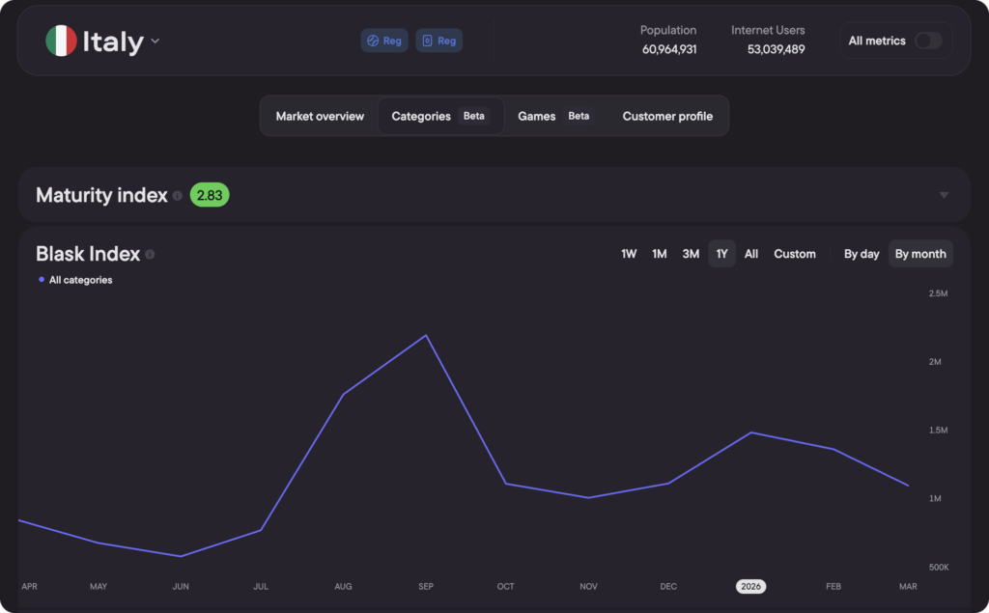Switch chart grouping to By day
989x613 pixels.
(862, 254)
